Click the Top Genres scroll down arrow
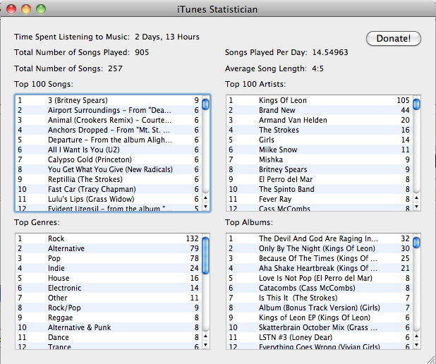The height and width of the screenshot is (364, 436). click(205, 345)
